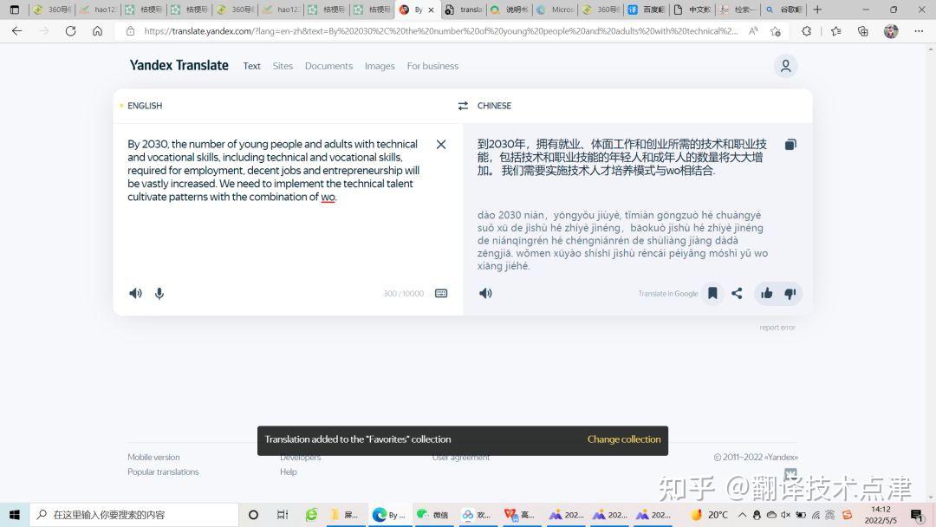Screen dimensions: 936x527
Task: Give the translation a thumbs up
Action: (x=766, y=293)
